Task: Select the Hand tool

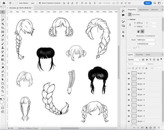Action: (x=3, y=87)
